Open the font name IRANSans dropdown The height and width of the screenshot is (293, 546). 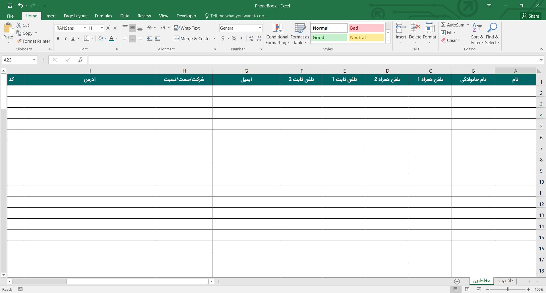(84, 28)
